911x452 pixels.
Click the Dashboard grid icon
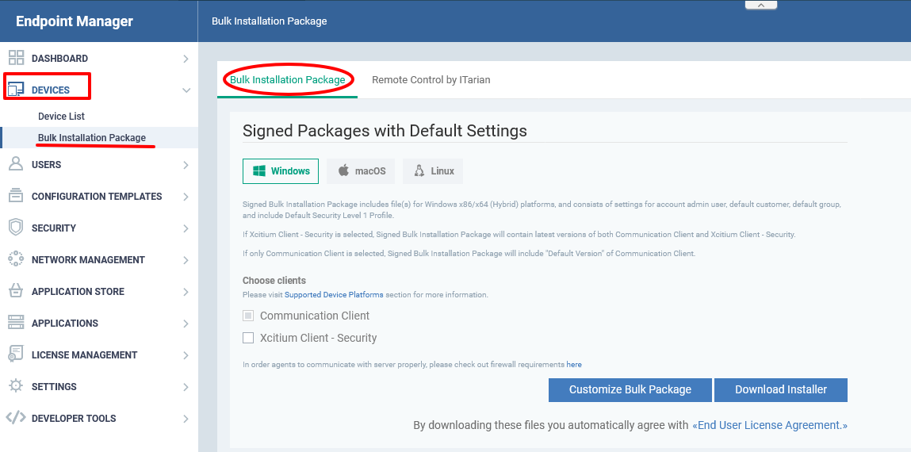pyautogui.click(x=17, y=58)
